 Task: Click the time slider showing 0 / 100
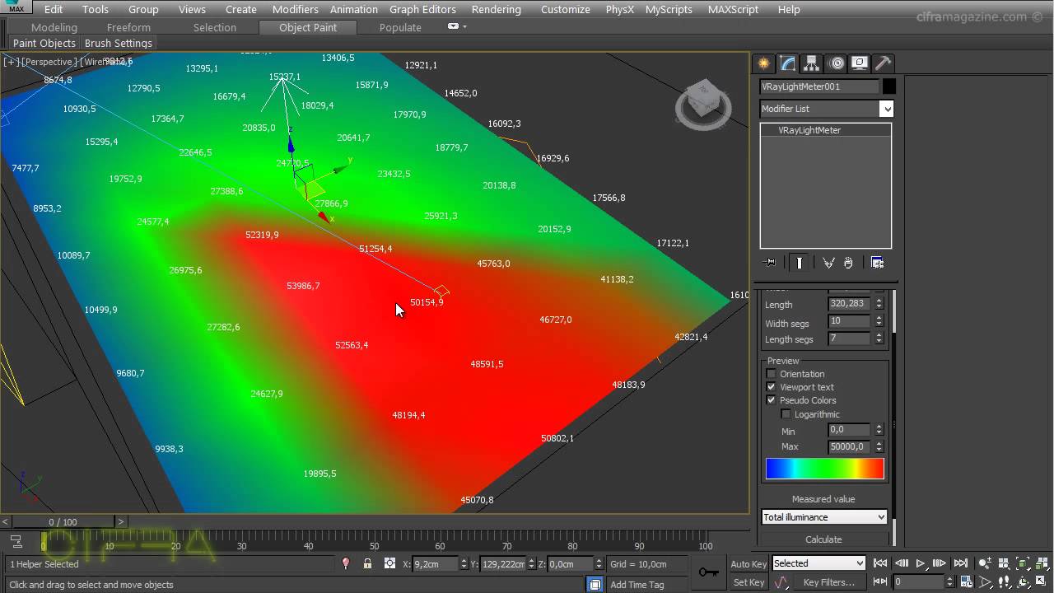tap(63, 522)
